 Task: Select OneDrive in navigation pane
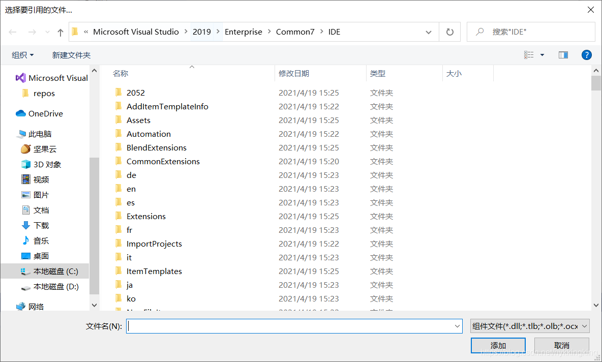coord(39,113)
